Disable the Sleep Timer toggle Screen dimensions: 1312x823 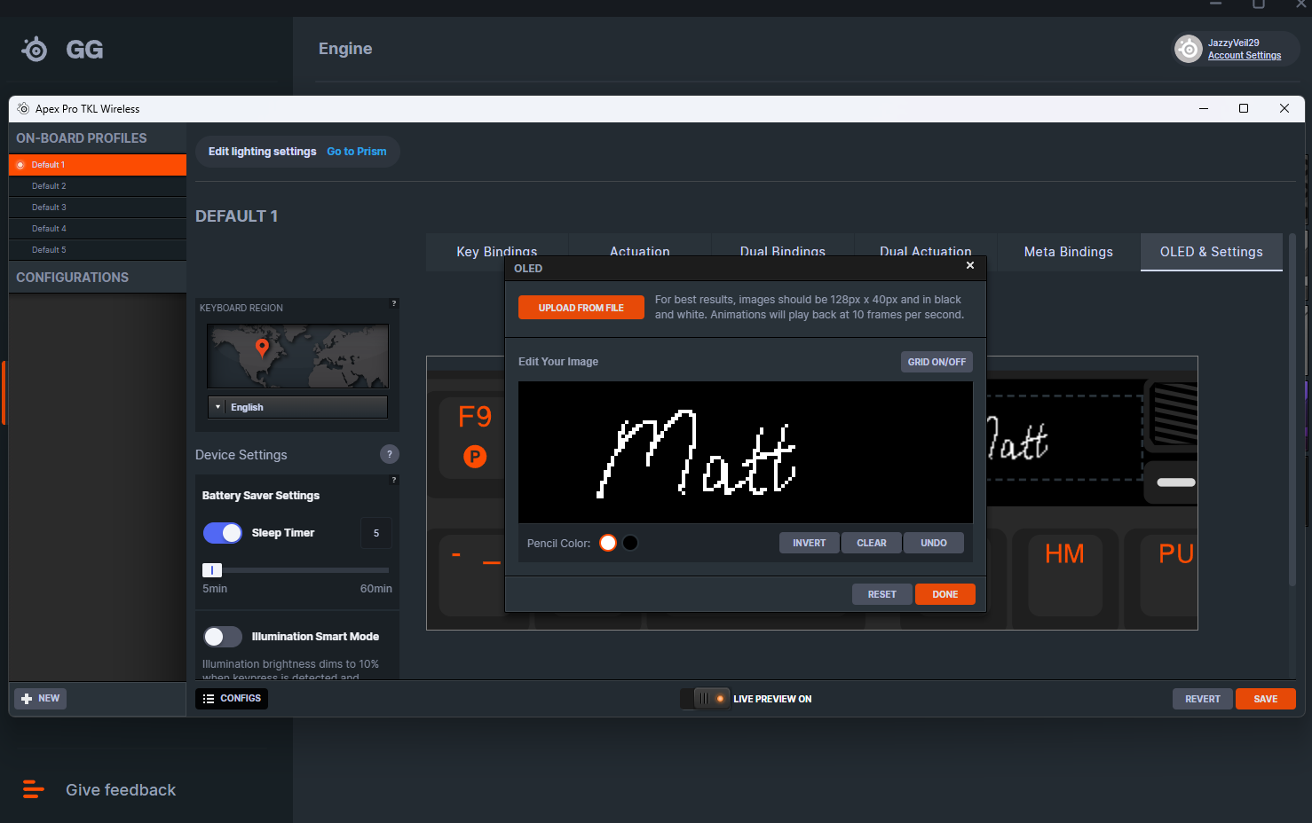[x=223, y=533]
